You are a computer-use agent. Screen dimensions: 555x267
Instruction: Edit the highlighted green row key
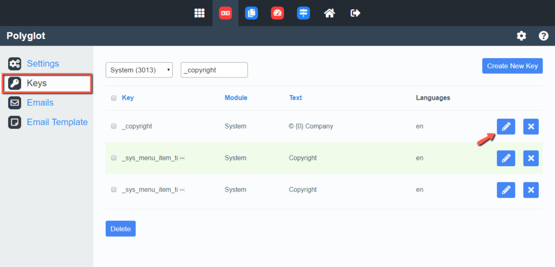coord(506,158)
